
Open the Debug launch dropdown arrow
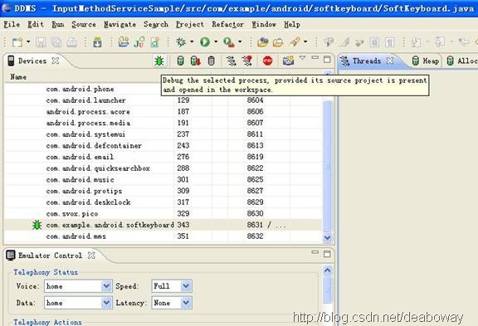[192, 41]
